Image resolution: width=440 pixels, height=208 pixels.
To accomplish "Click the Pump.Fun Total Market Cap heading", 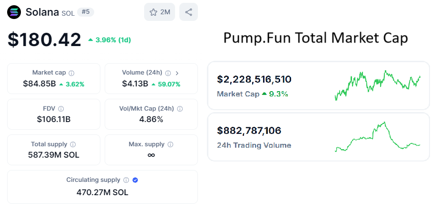I will [x=316, y=38].
